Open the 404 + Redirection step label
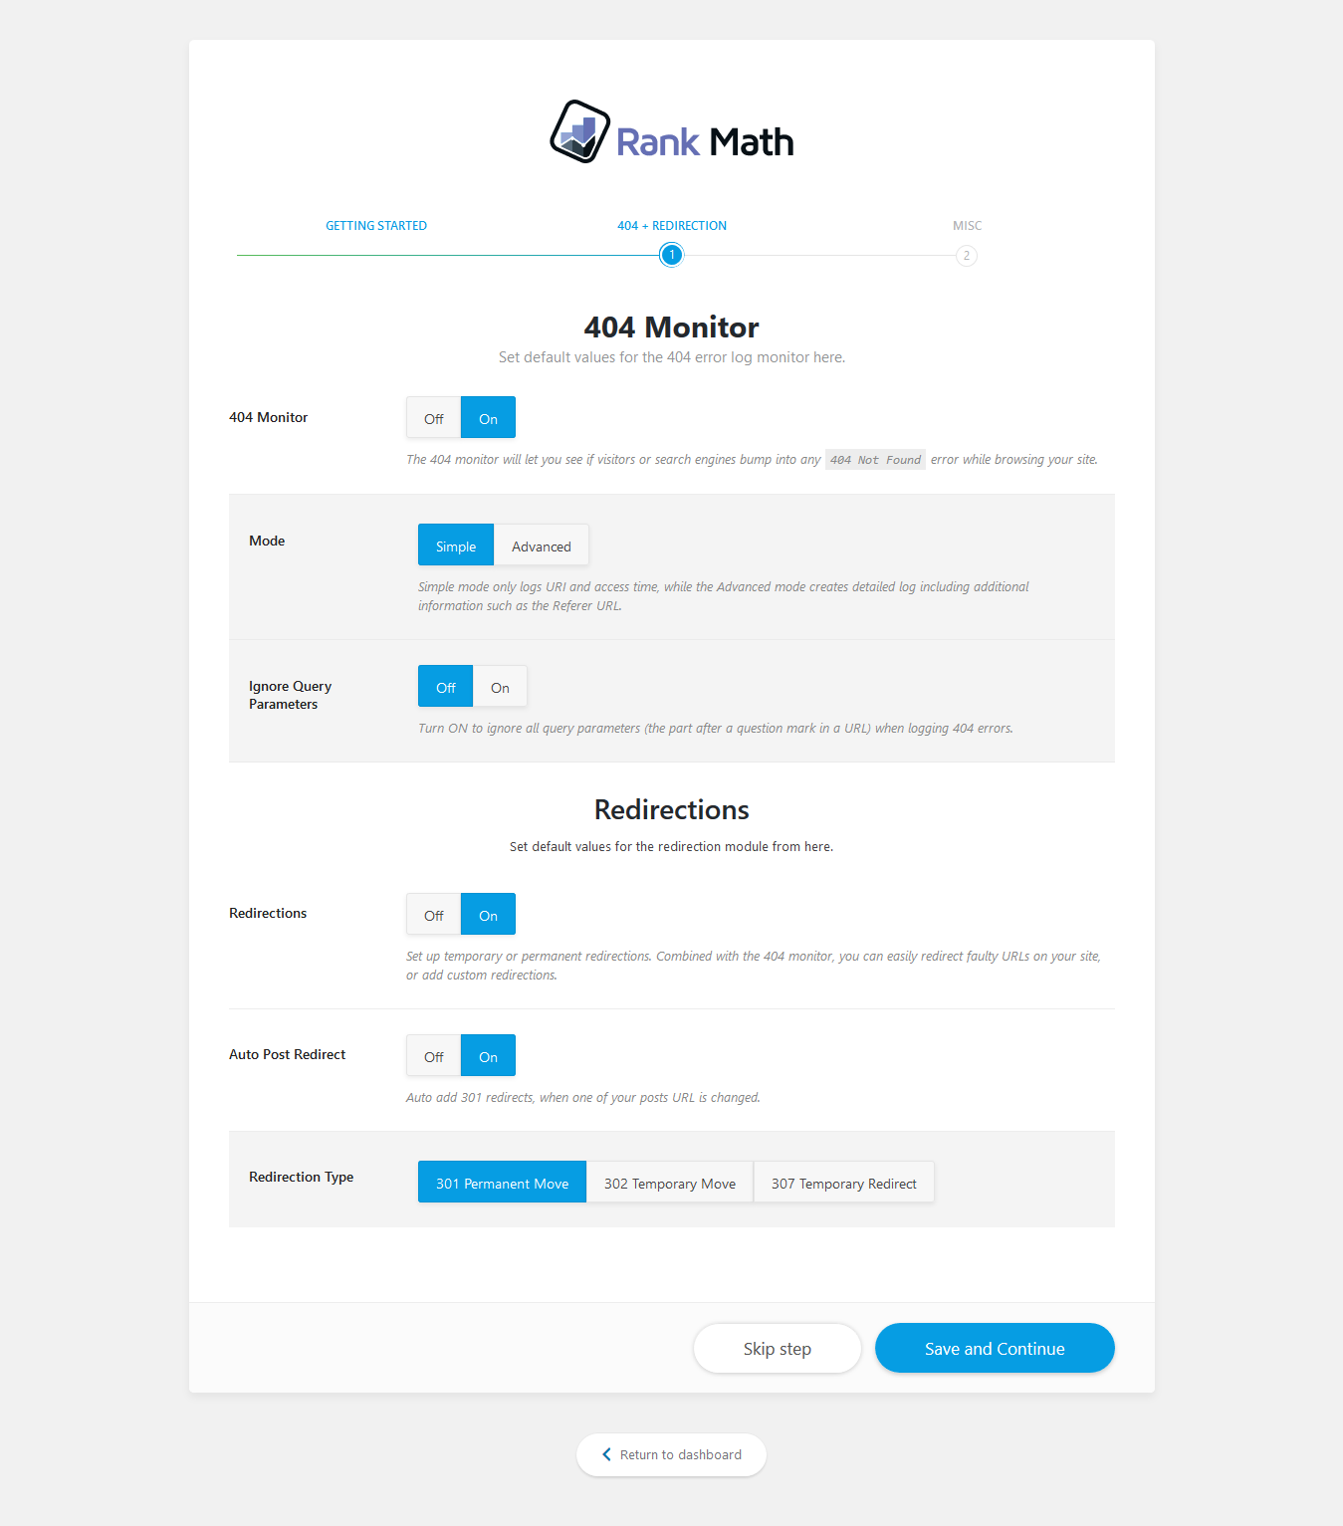The height and width of the screenshot is (1526, 1343). (672, 226)
